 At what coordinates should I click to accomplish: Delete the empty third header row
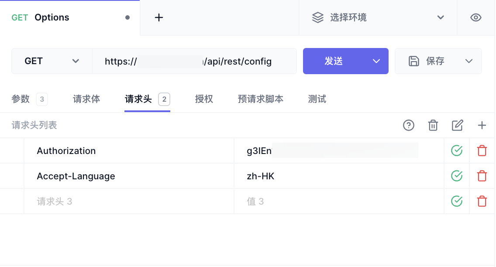[482, 202]
